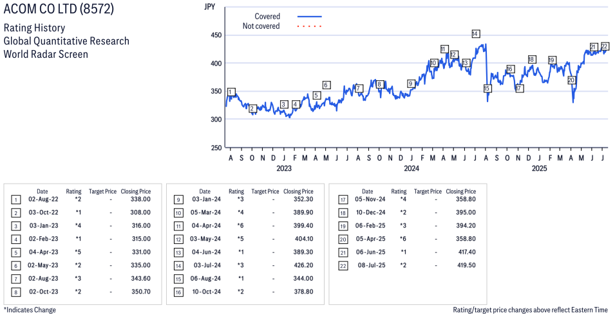Image resolution: width=615 pixels, height=314 pixels.
Task: Select the date '04-Jun-24'
Action: pyautogui.click(x=205, y=252)
